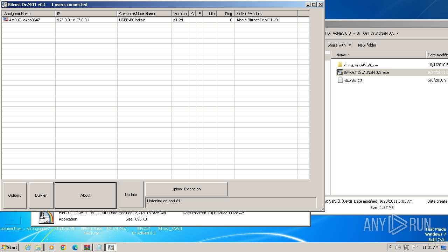Click the Bifrost Dr.MOT title bar icon
The height and width of the screenshot is (252, 448).
pyautogui.click(x=5, y=5)
